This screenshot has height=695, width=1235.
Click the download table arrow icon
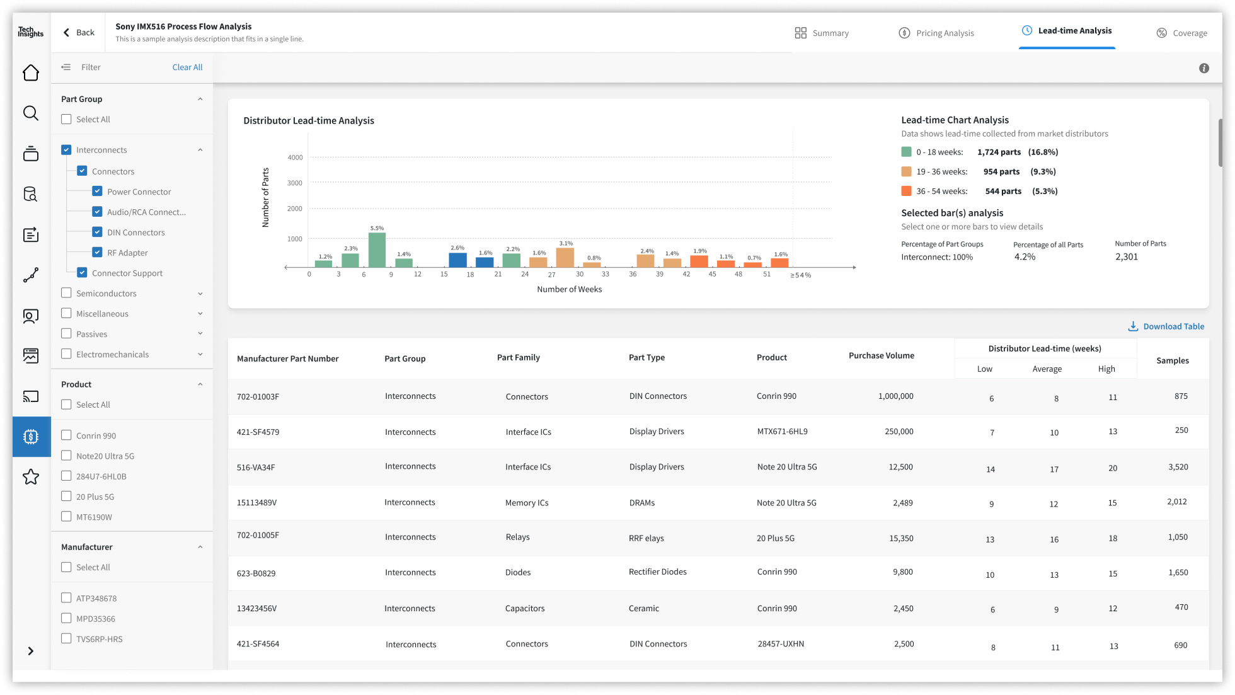coord(1133,326)
